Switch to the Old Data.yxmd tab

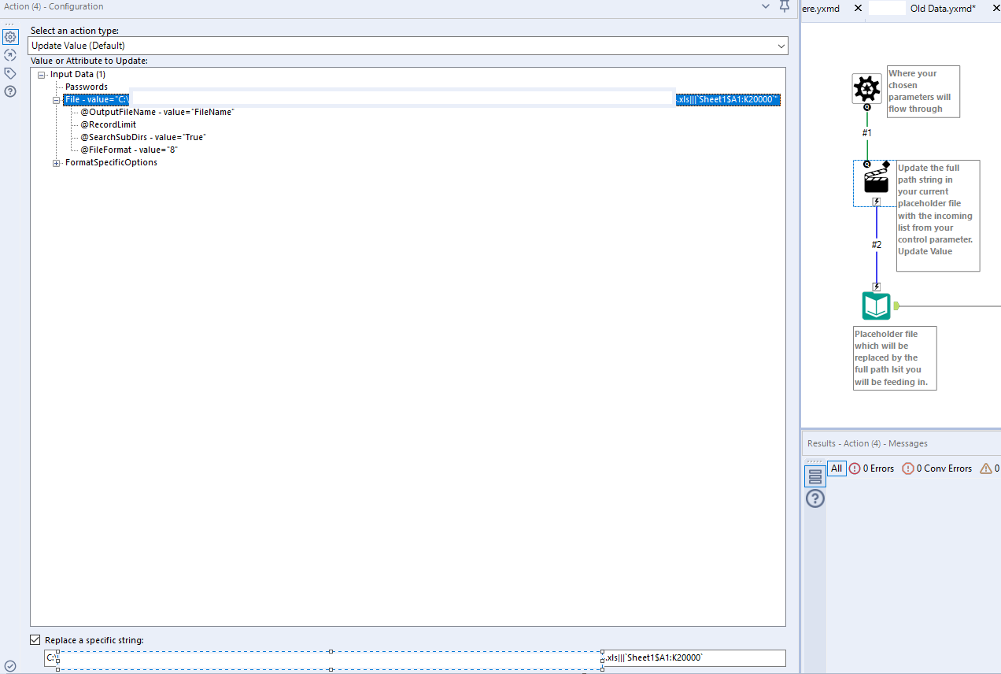(944, 8)
